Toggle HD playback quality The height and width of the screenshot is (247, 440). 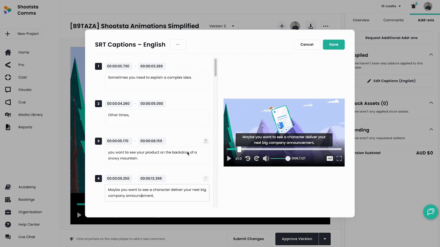(x=329, y=158)
